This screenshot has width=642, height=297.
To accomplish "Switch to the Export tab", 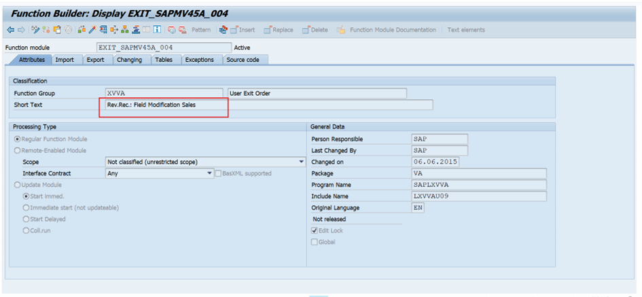I will (95, 60).
